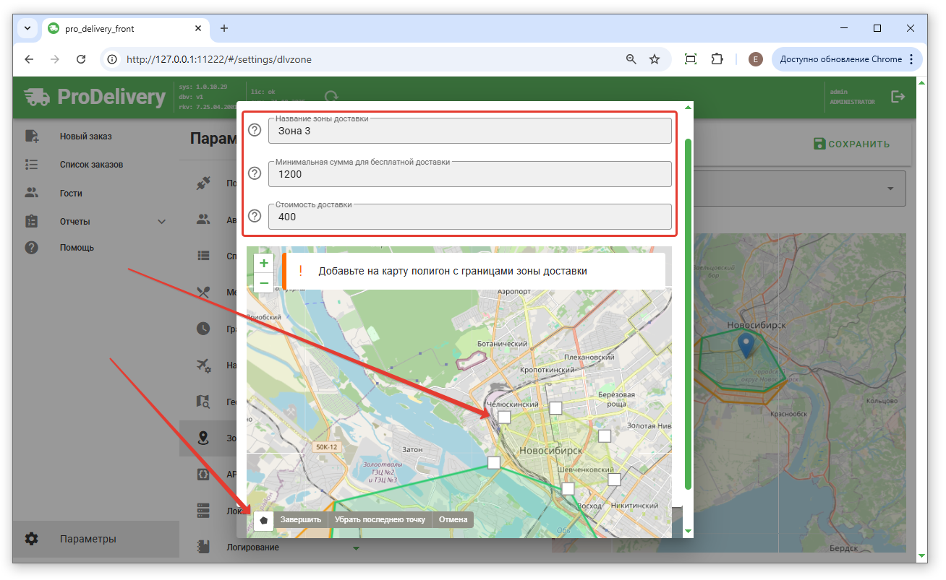Click the green СОХРАНИТЬ save button
946x580 pixels.
pyautogui.click(x=851, y=144)
